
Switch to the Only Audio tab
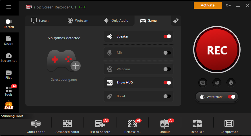tap(116, 21)
